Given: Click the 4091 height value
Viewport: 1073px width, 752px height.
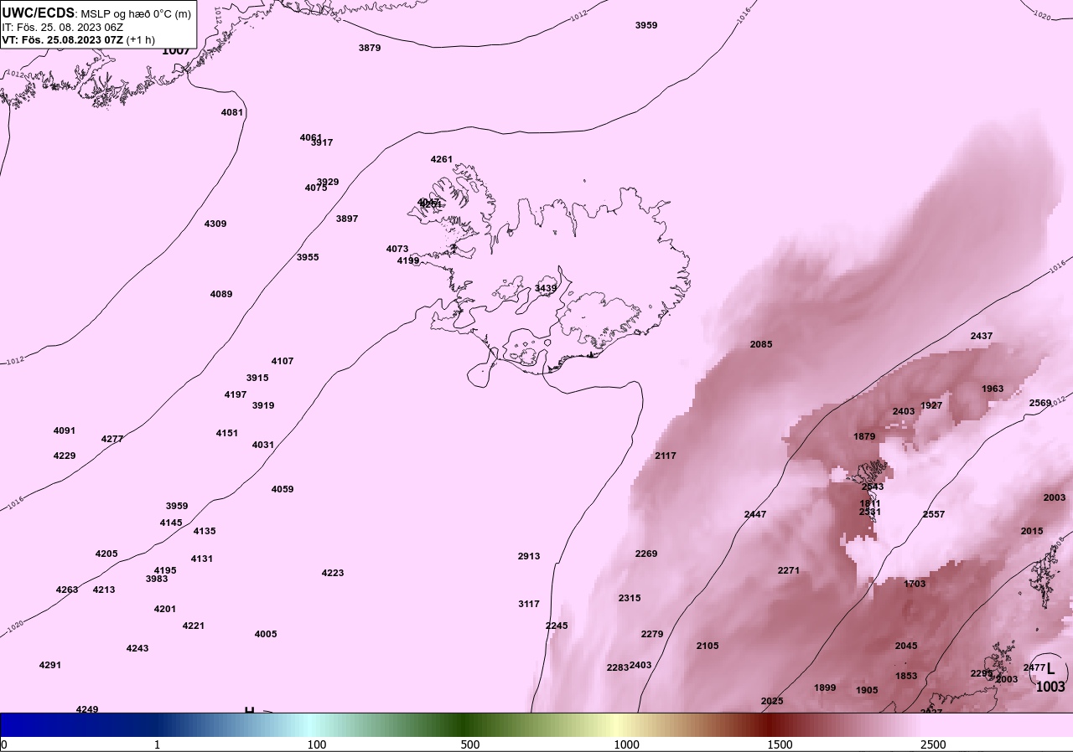Looking at the screenshot, I should click(x=65, y=430).
